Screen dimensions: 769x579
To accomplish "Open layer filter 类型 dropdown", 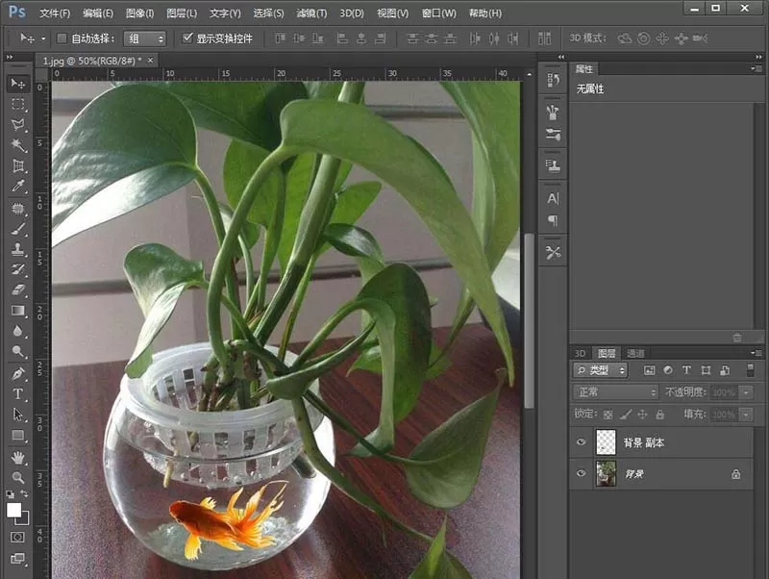I will 600,370.
